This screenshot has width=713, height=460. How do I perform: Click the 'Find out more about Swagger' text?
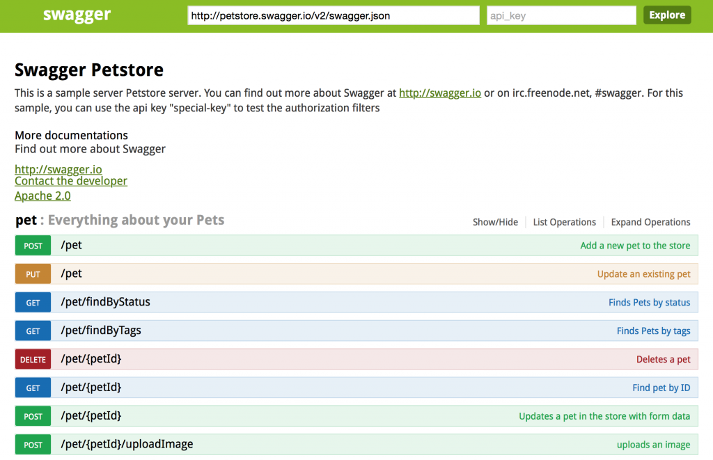point(90,149)
